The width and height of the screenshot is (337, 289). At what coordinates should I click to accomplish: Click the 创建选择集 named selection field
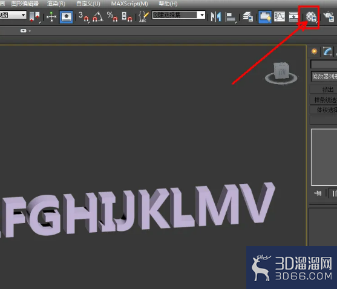tap(175, 15)
